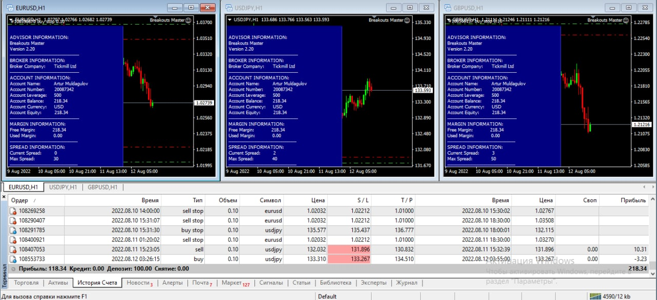The image size is (657, 300).
Task: Click the order icon for 108291785
Action: pos(13,230)
